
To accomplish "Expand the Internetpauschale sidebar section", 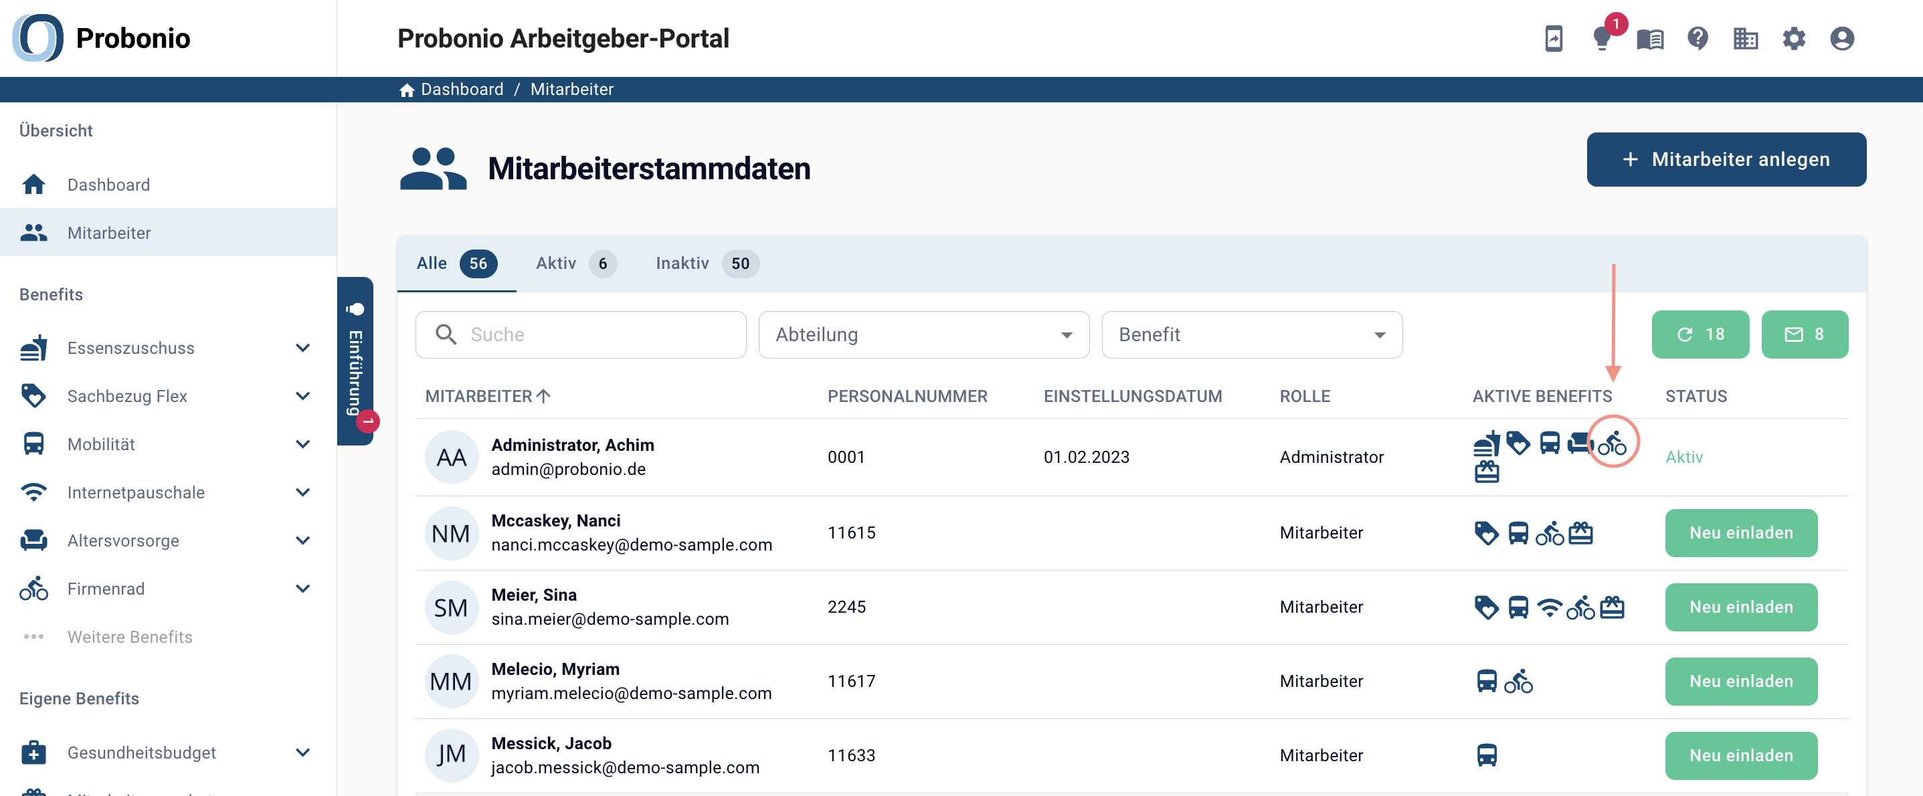I will click(302, 492).
